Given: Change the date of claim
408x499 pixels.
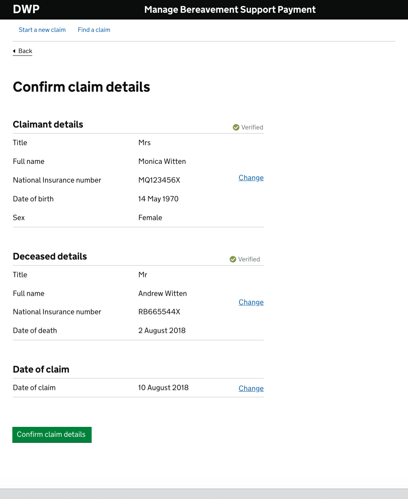Looking at the screenshot, I should 251,388.
